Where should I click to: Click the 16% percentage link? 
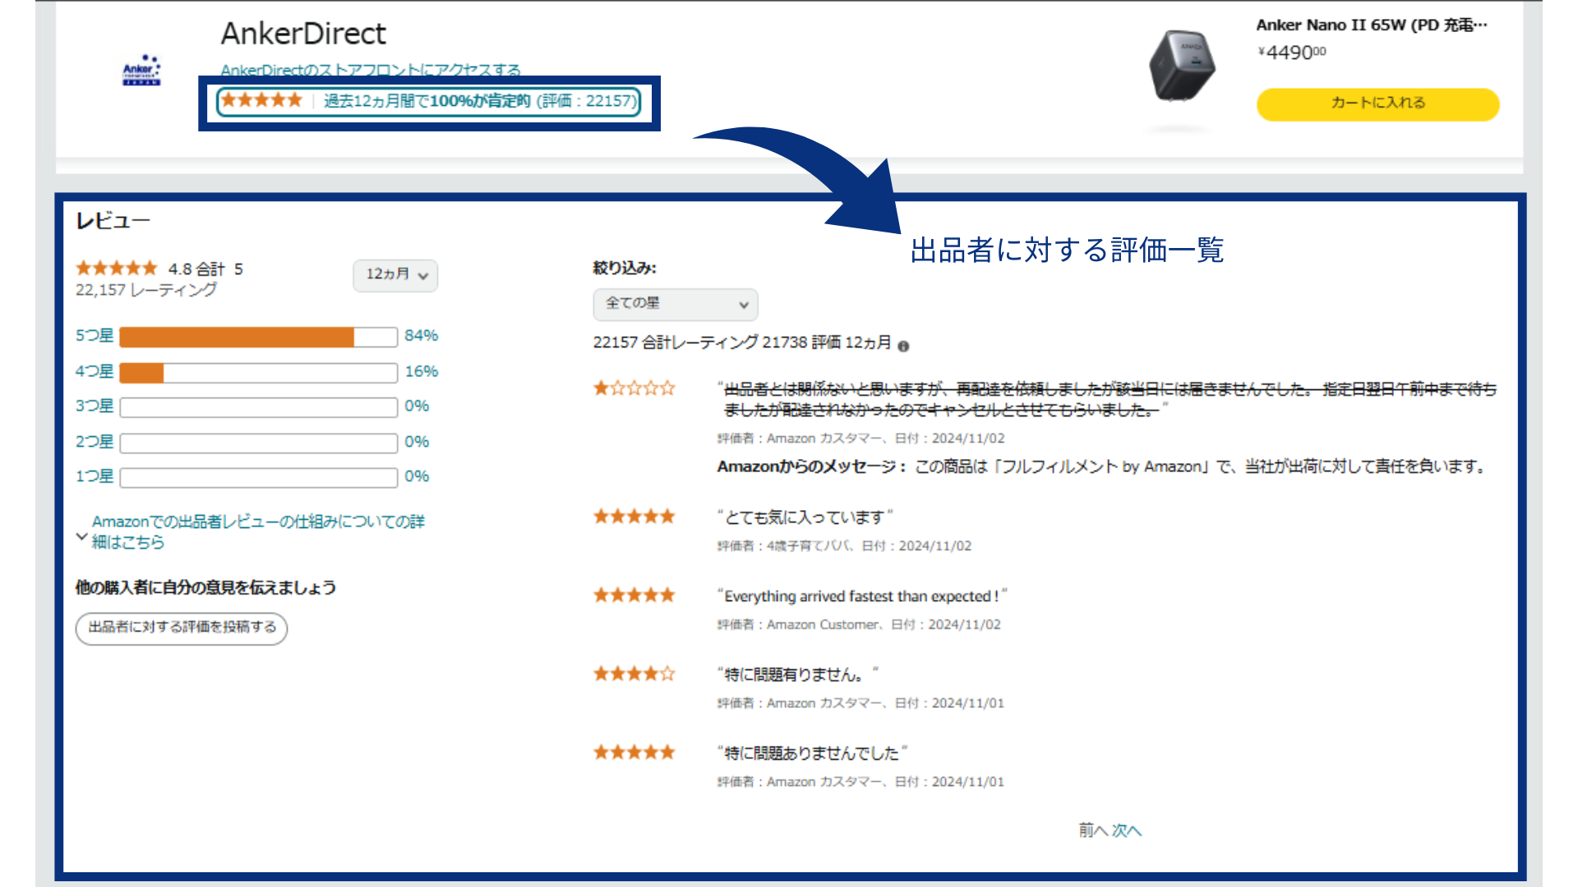(x=421, y=371)
